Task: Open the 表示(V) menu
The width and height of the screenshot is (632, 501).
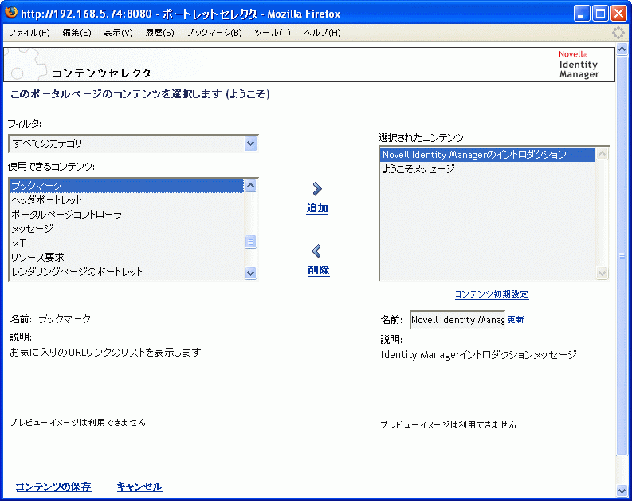Action: tap(118, 33)
